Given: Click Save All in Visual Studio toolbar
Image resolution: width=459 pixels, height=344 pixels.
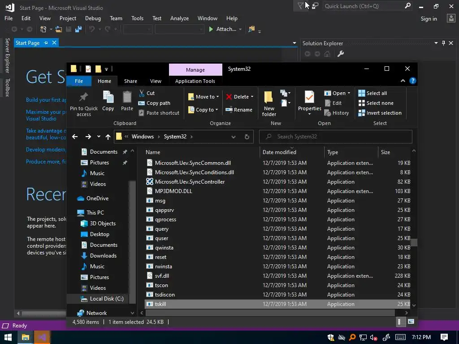Looking at the screenshot, I should [78, 29].
